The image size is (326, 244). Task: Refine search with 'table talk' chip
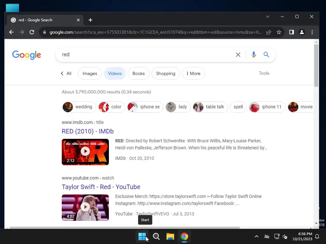[210, 107]
